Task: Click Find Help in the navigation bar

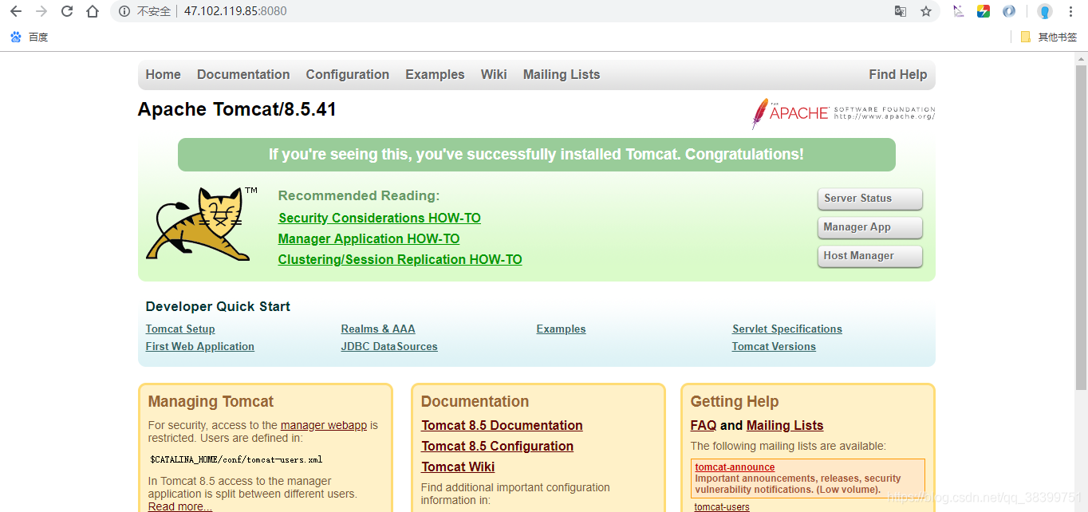Action: pos(898,74)
